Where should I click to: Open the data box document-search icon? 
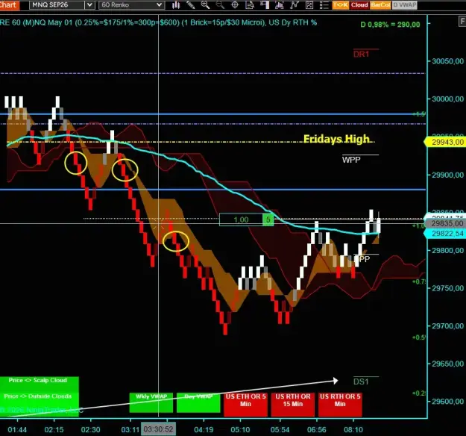[x=250, y=4]
